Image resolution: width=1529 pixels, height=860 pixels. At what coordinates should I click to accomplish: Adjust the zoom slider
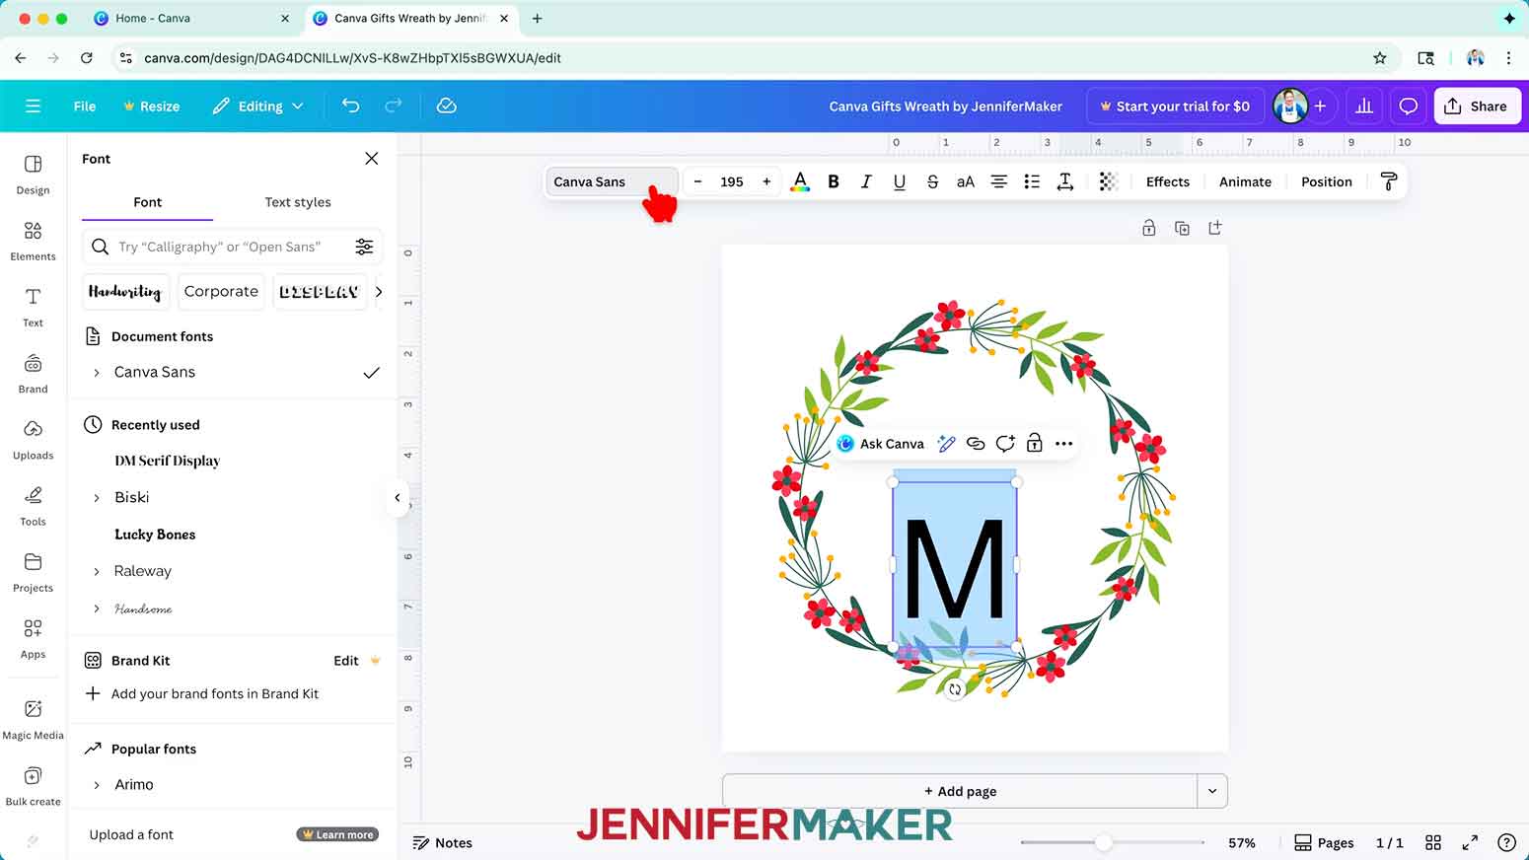tap(1104, 842)
